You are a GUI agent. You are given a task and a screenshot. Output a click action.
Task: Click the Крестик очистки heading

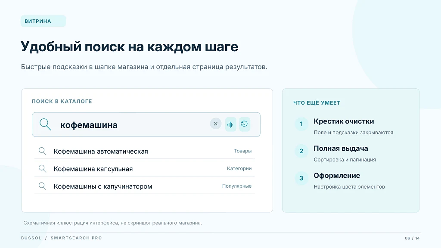[x=344, y=121]
